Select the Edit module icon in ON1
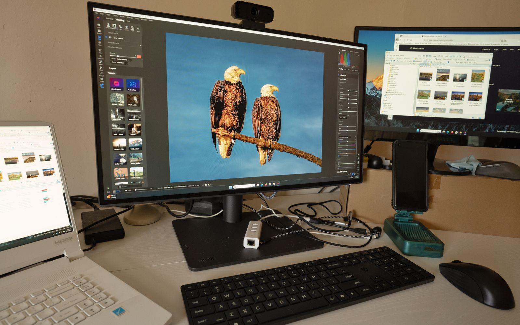Viewport: 520px width, 325px height. click(99, 38)
